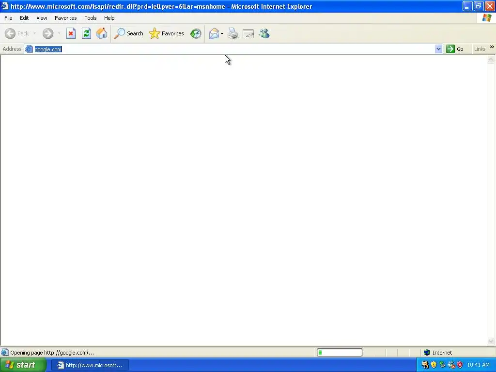
Task: Click the scrollbar down arrow
Action: (x=491, y=341)
